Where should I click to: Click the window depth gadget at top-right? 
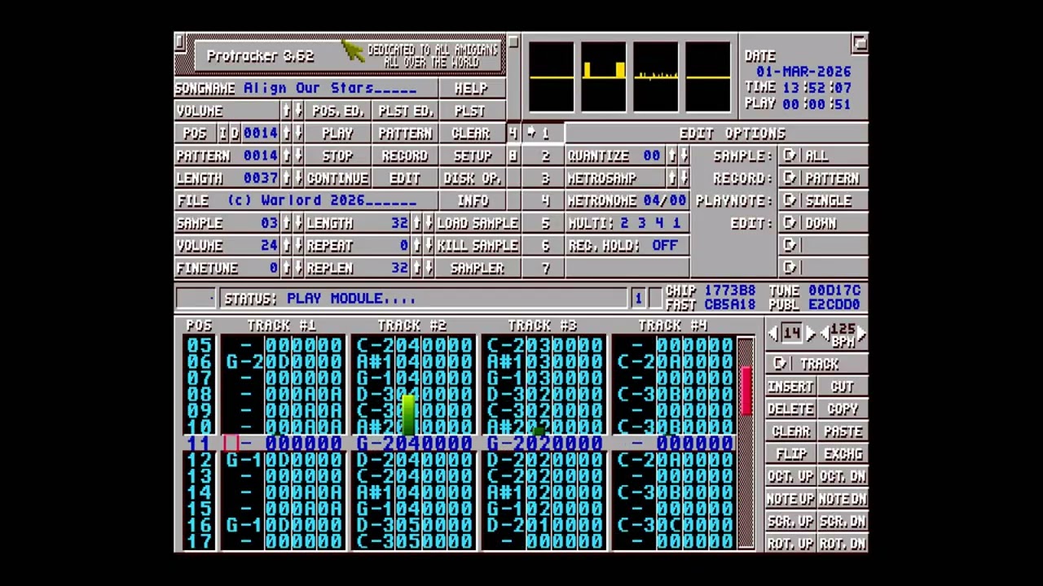tap(860, 42)
